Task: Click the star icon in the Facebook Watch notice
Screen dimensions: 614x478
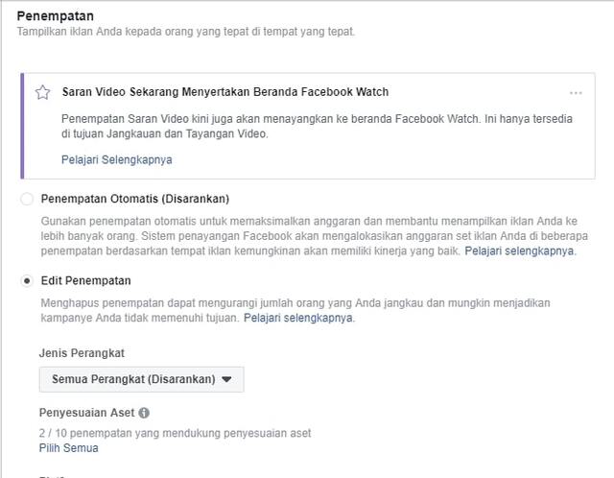Action: [42, 93]
